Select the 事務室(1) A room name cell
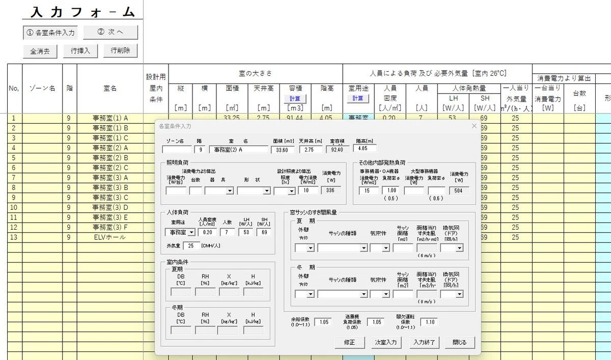The width and height of the screenshot is (611, 360). (x=110, y=118)
